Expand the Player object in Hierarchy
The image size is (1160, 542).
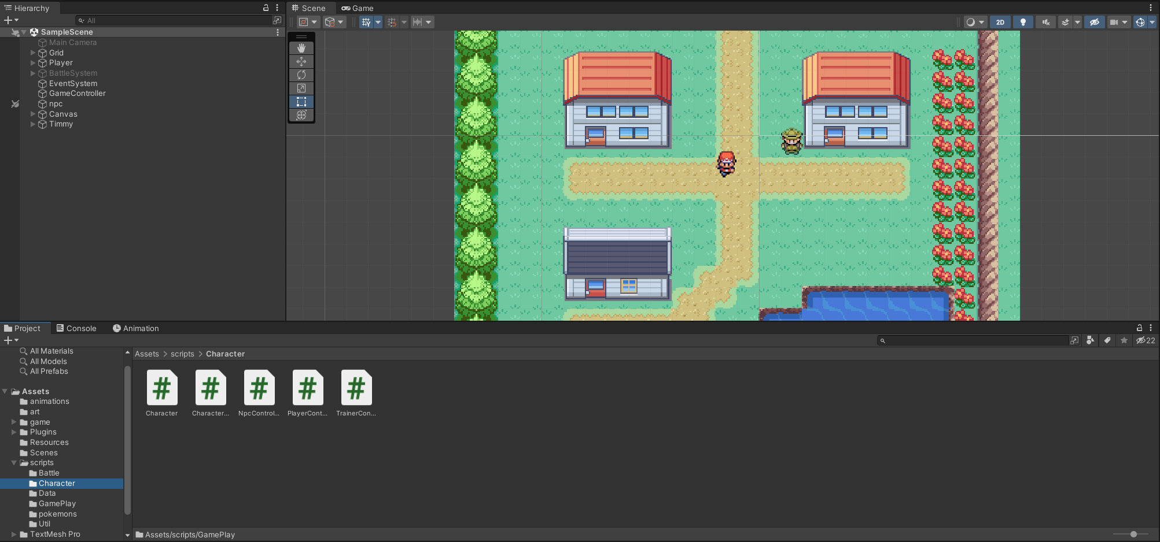(x=33, y=63)
